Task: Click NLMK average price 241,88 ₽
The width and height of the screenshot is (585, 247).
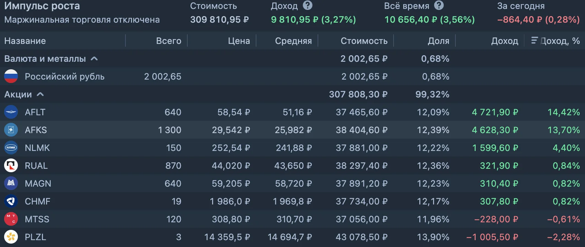Action: point(294,148)
